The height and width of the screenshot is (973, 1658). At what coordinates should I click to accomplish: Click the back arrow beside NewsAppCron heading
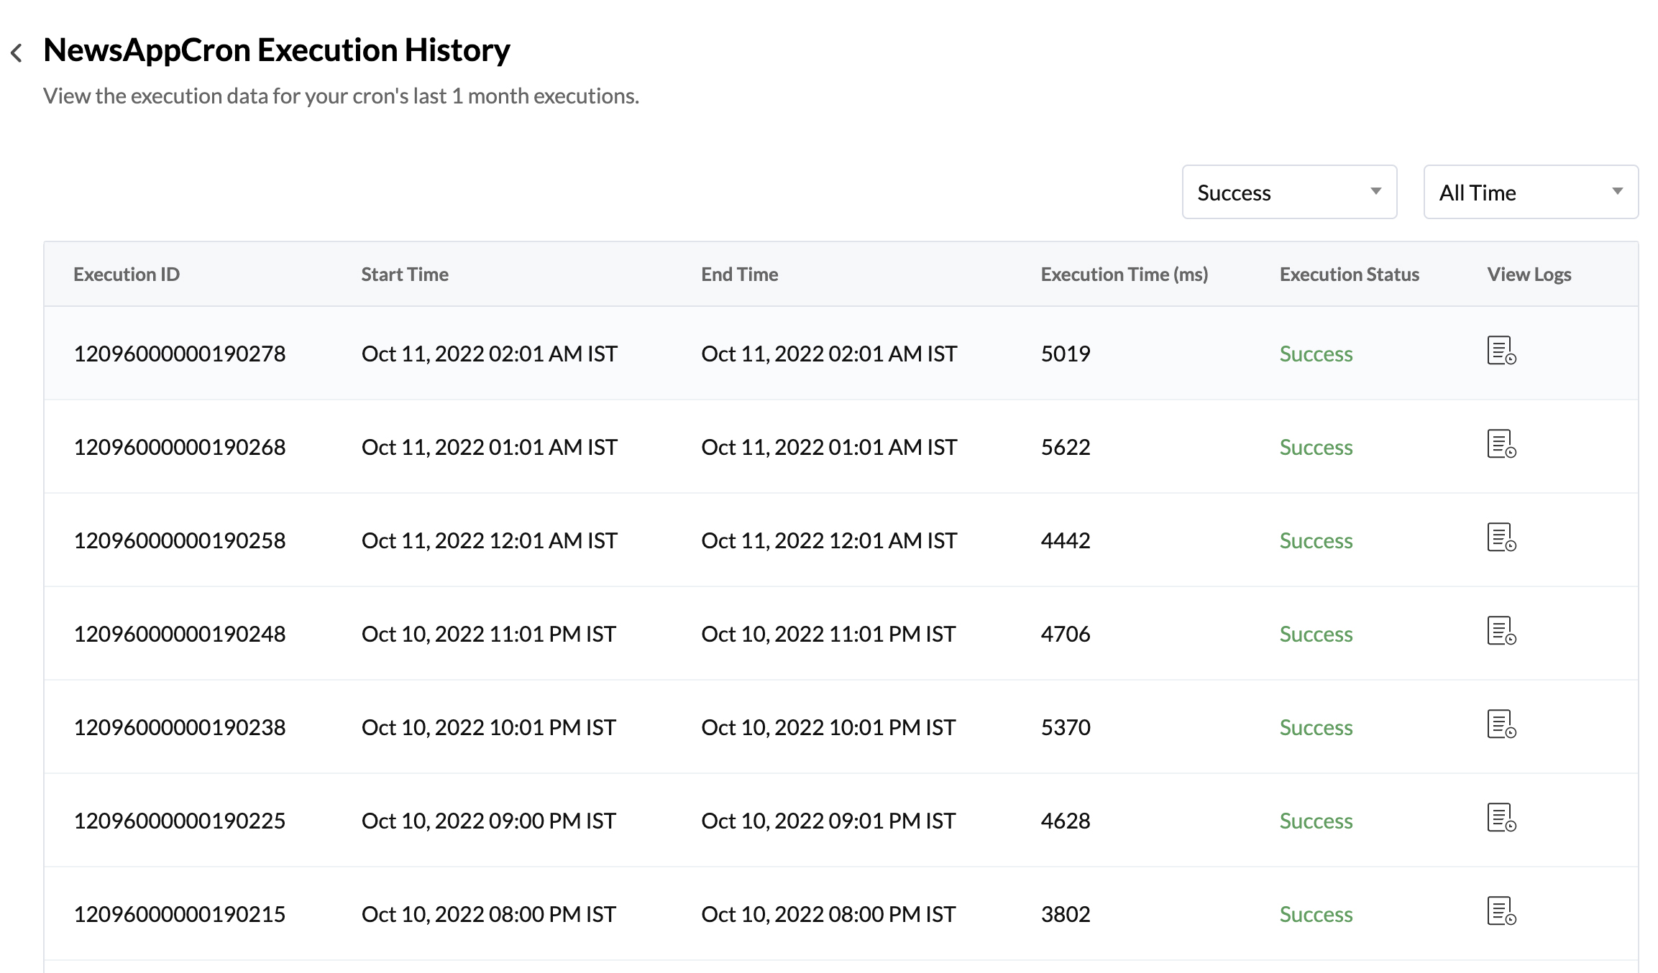pos(18,50)
